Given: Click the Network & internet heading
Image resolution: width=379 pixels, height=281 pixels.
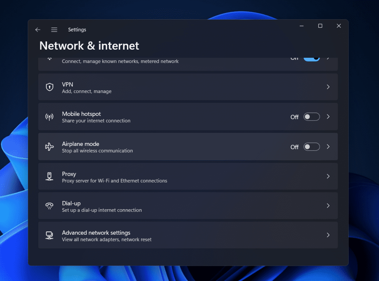Looking at the screenshot, I should pyautogui.click(x=89, y=46).
